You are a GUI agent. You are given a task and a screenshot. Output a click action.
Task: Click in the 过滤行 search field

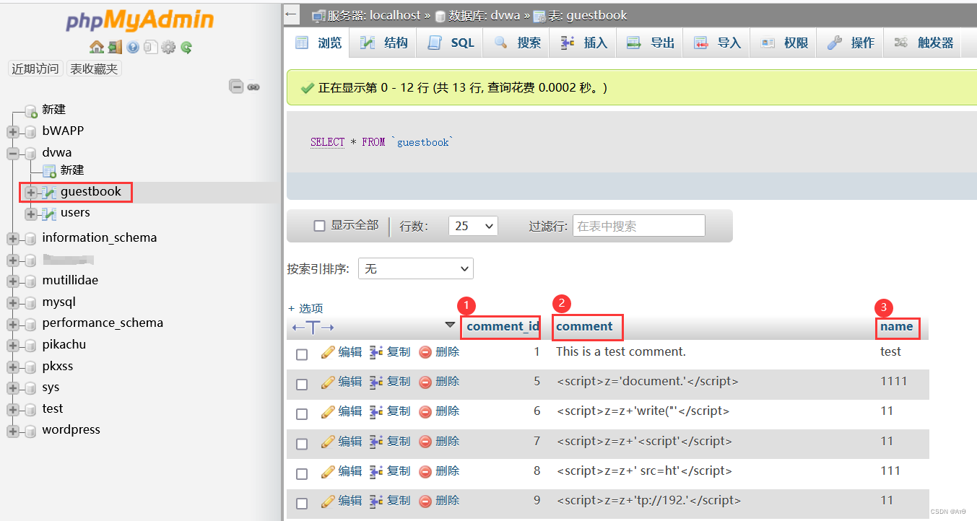(638, 226)
